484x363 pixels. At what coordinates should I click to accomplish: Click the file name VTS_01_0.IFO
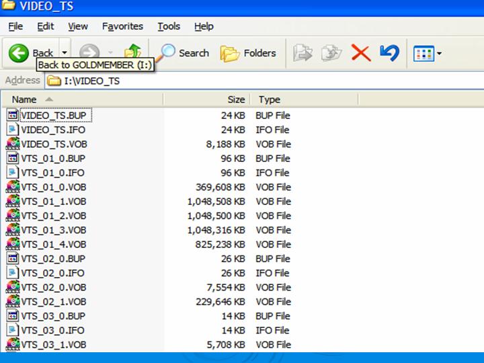52,173
